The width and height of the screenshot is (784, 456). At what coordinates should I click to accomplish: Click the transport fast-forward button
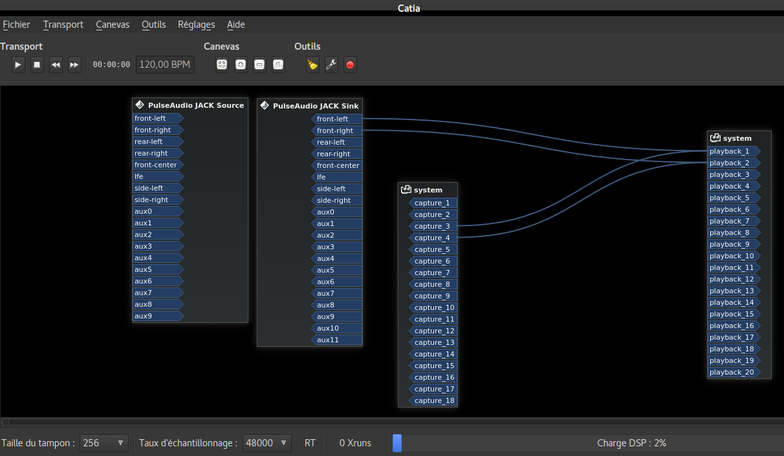click(74, 65)
